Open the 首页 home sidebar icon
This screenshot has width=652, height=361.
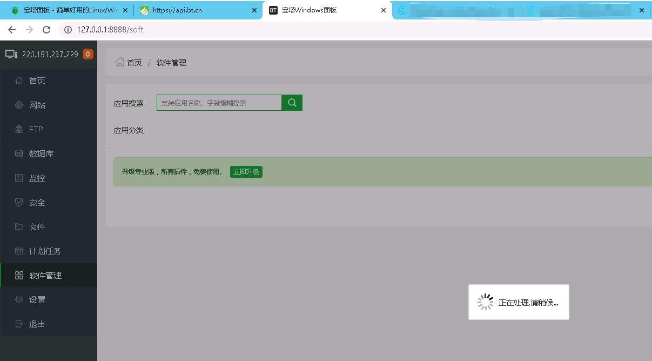coord(19,81)
